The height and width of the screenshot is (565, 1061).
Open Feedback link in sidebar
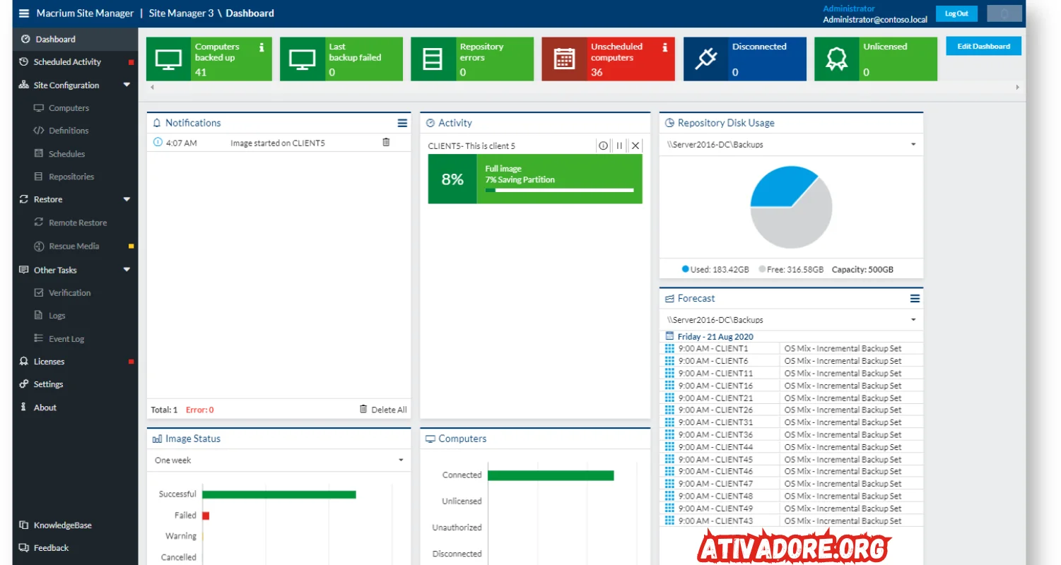(51, 548)
